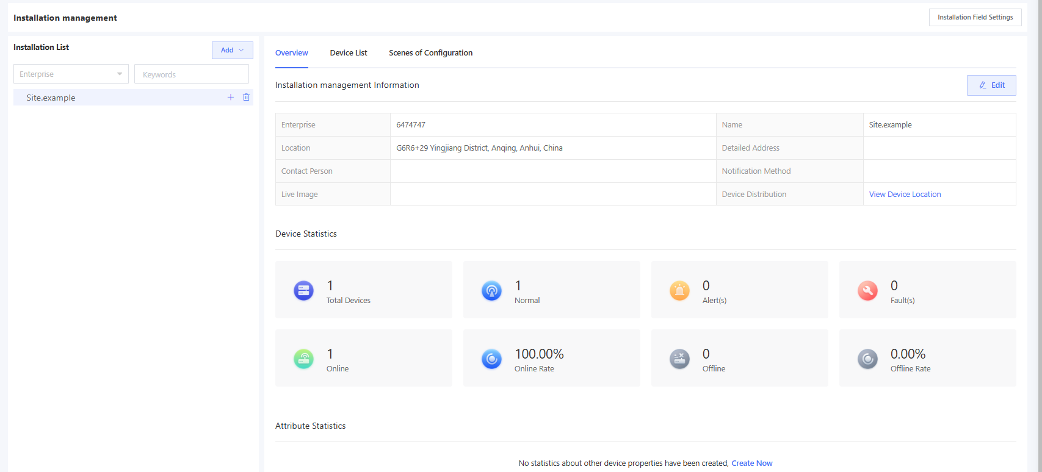
Task: Switch to the Device List tab
Action: click(x=349, y=53)
